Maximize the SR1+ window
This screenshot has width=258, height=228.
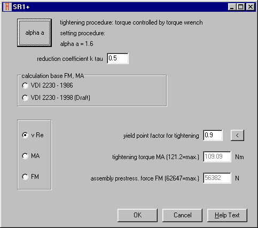point(240,7)
